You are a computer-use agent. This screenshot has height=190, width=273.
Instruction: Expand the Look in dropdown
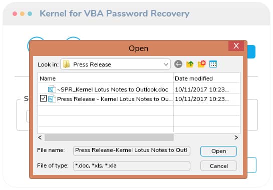click(166, 64)
